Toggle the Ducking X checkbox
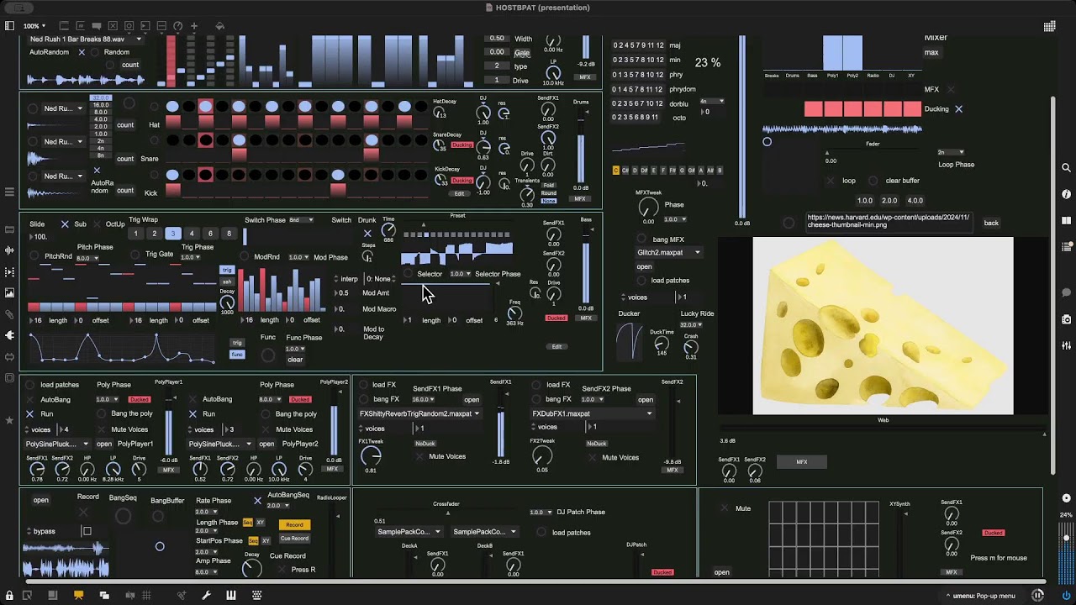Screen dimensions: 1076x605 click(958, 109)
